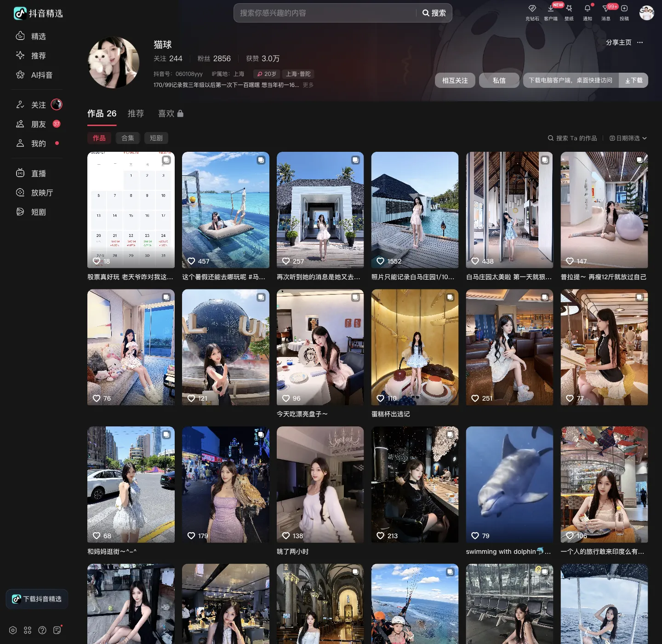Click the 粉丝 2856 followers count
This screenshot has height=644, width=662.
click(x=214, y=58)
